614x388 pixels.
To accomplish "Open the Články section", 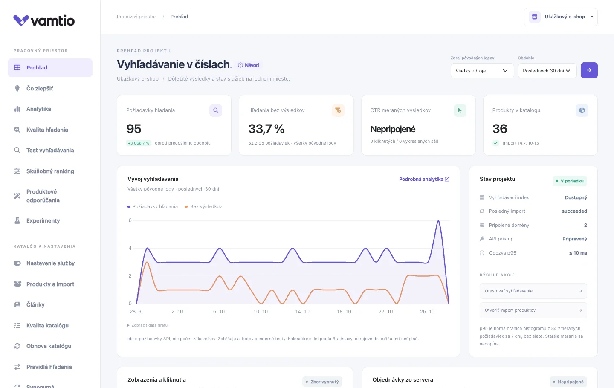I will pyautogui.click(x=50, y=305).
